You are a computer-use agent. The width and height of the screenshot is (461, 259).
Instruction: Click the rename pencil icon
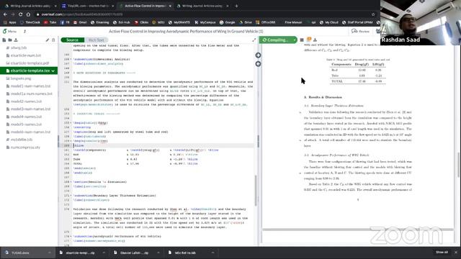pos(48,40)
